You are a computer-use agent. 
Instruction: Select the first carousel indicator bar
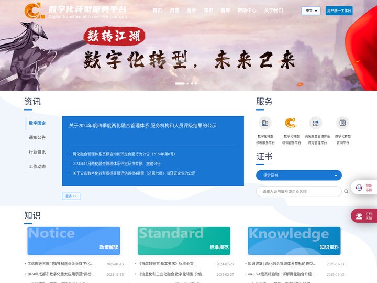click(180, 83)
